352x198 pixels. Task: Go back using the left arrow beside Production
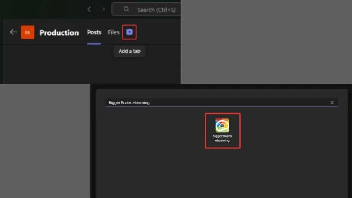[13, 32]
